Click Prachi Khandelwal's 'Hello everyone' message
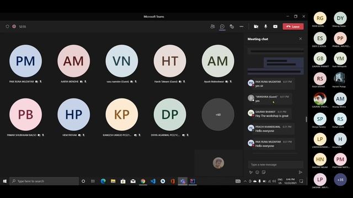 (265, 131)
